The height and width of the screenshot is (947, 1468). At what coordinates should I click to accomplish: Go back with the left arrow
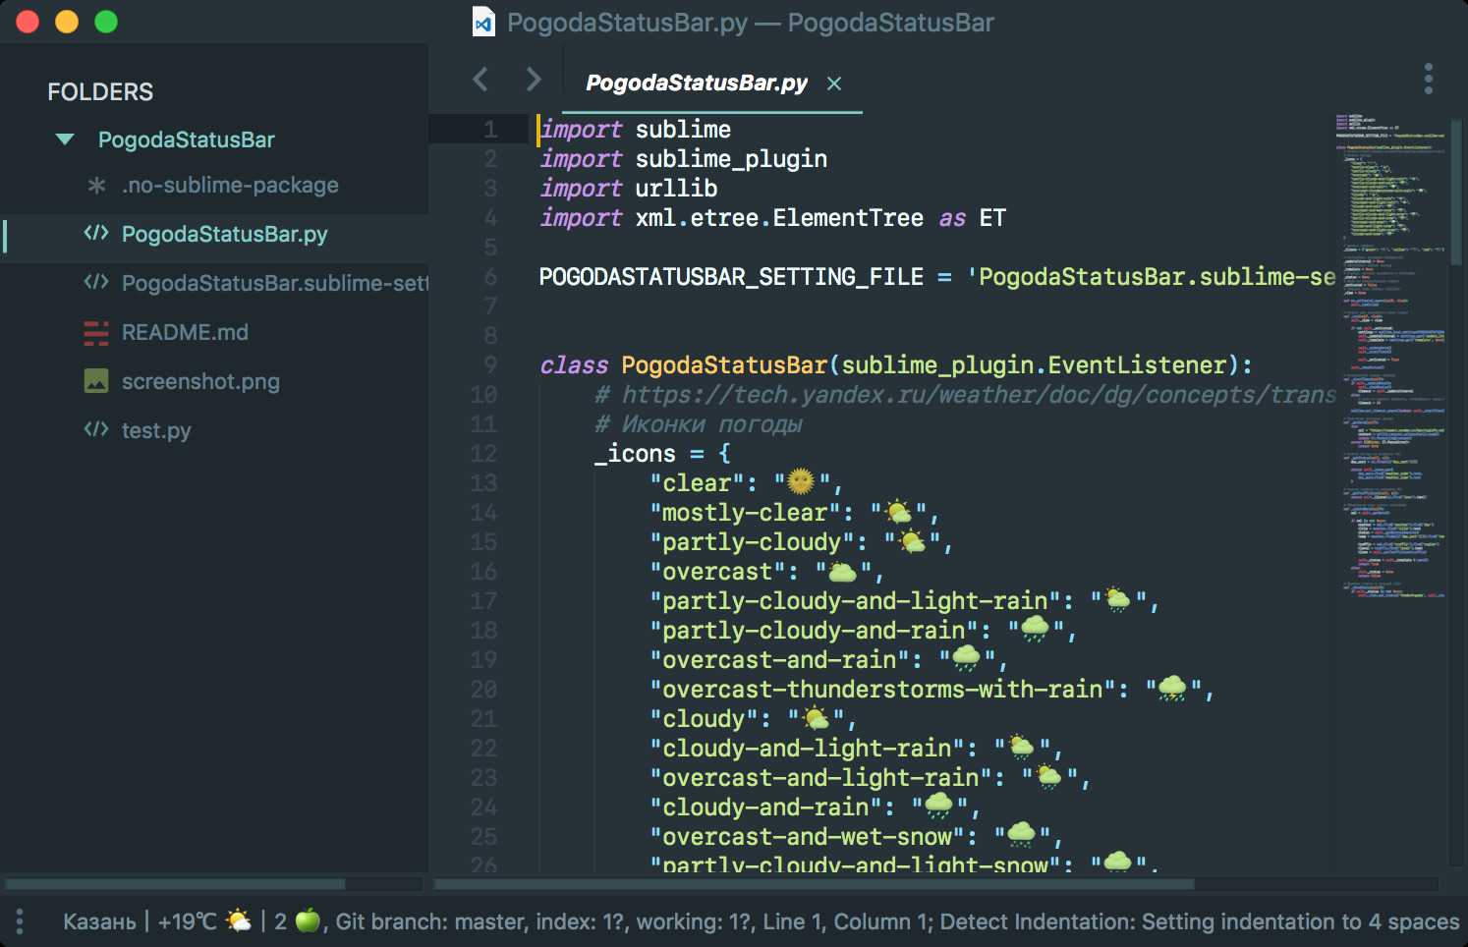coord(480,80)
